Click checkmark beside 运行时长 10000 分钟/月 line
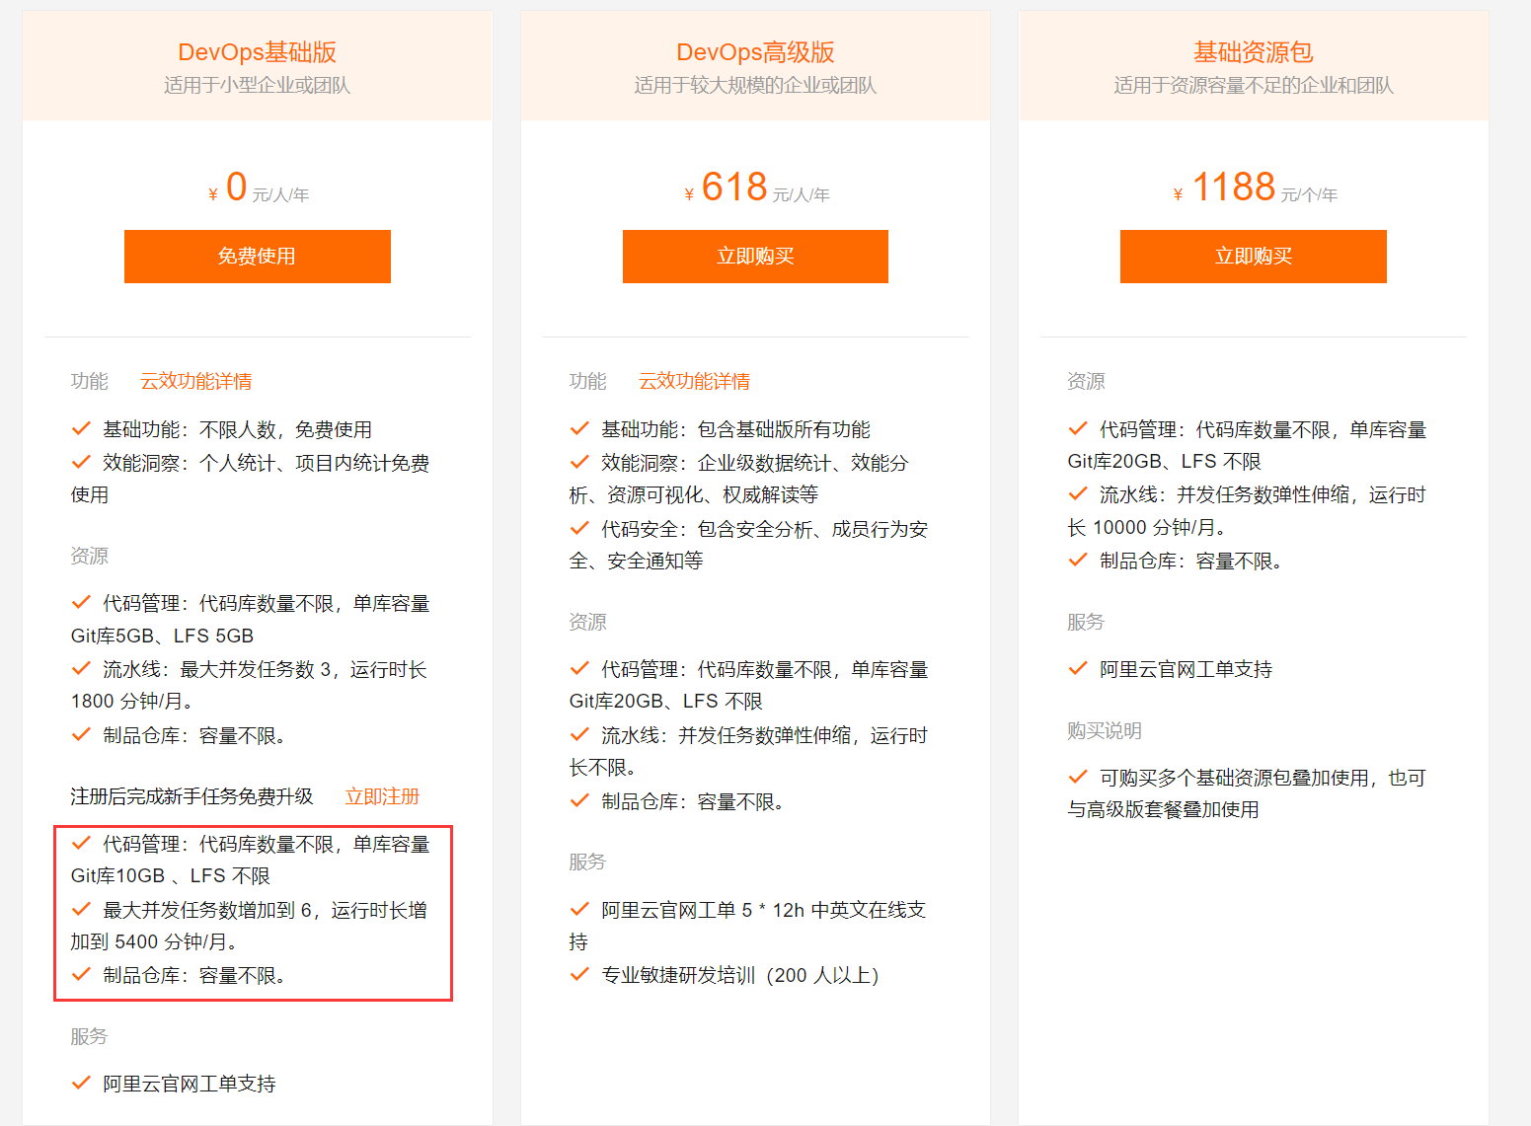 pyautogui.click(x=1078, y=493)
